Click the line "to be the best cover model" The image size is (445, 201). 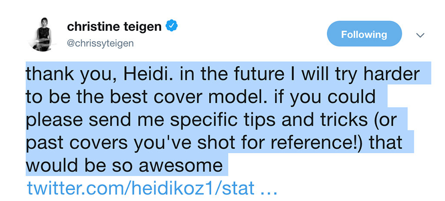click(x=201, y=97)
